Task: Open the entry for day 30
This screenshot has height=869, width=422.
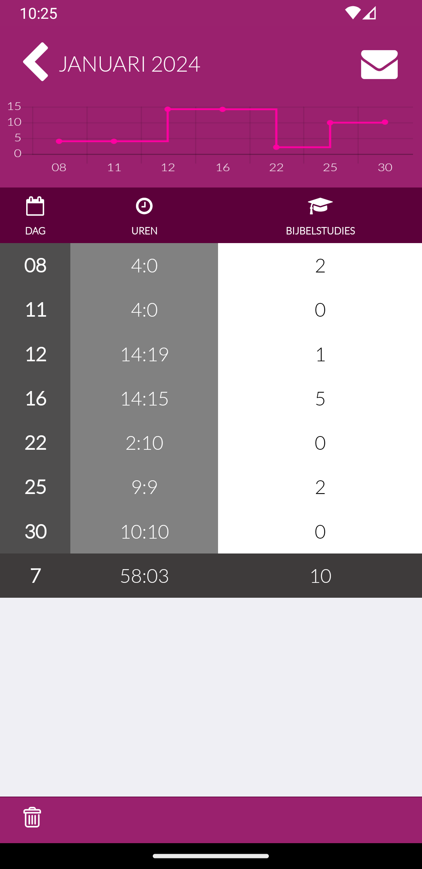Action: 35,532
